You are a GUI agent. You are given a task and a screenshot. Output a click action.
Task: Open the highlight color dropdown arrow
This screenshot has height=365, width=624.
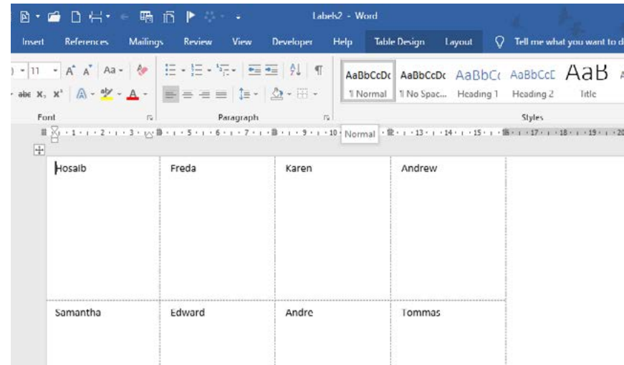coord(119,94)
